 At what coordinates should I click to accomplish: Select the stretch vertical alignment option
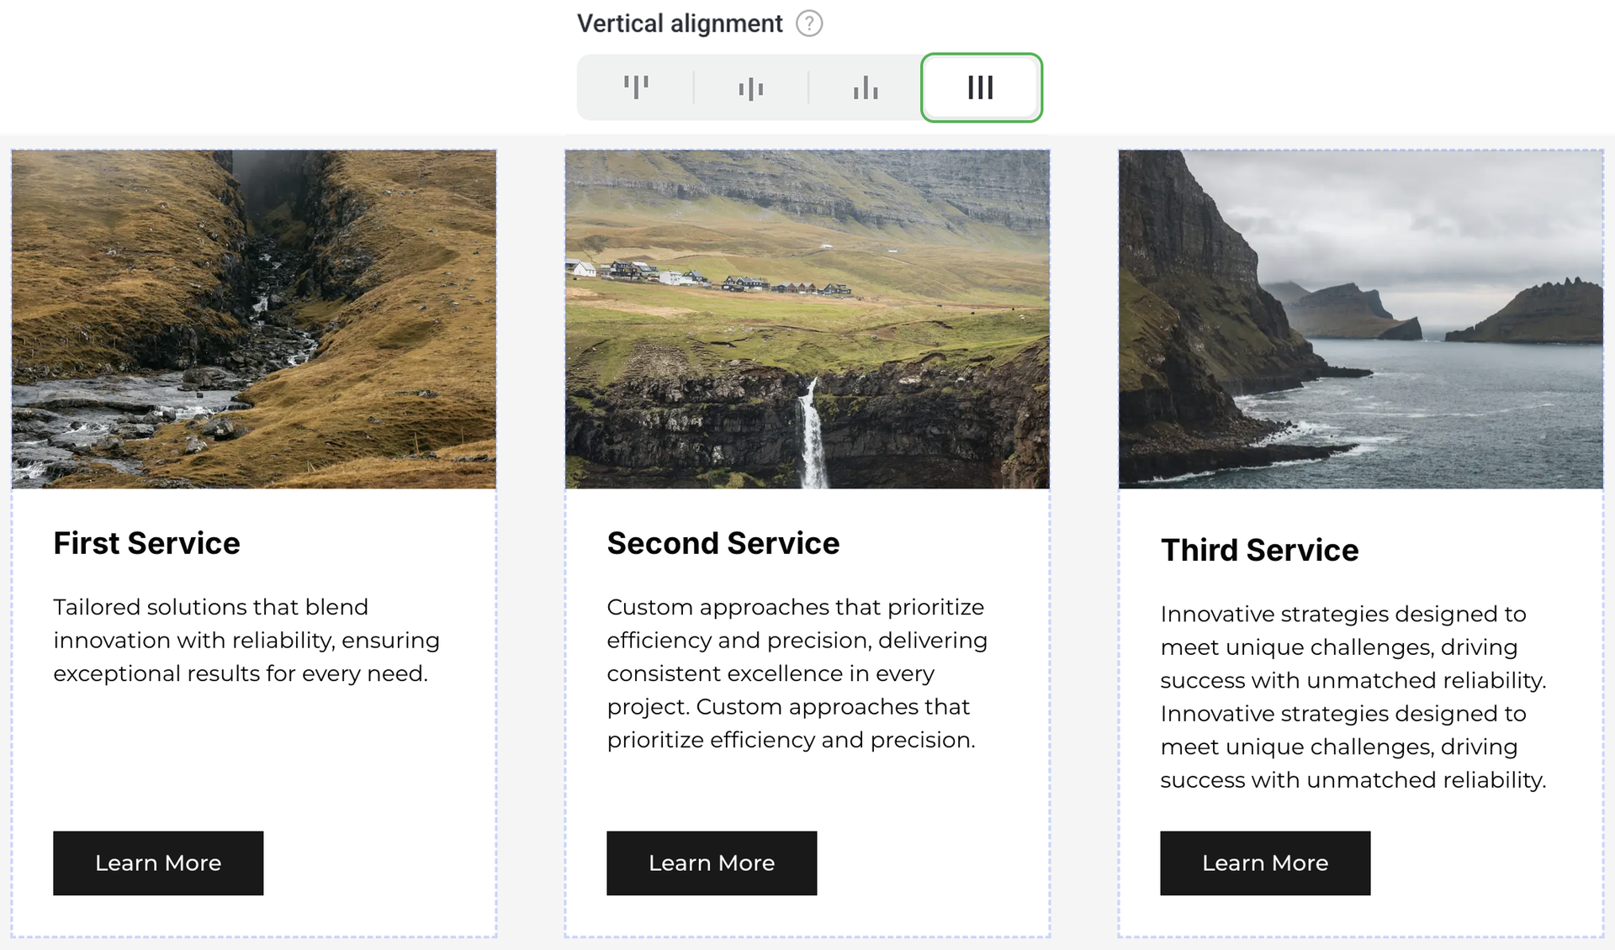point(981,87)
